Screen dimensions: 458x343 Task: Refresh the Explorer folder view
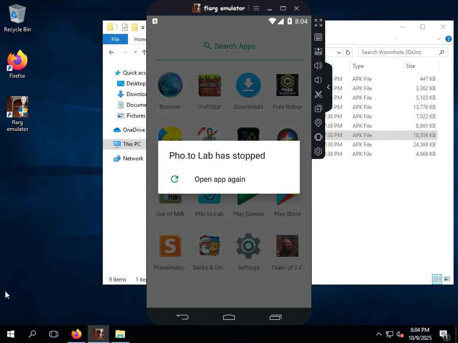point(348,53)
